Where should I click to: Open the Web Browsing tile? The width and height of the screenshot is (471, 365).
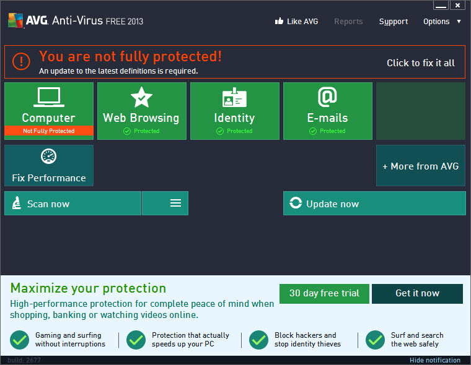[142, 111]
